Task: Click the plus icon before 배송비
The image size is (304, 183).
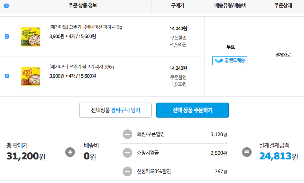Action: pos(70,152)
